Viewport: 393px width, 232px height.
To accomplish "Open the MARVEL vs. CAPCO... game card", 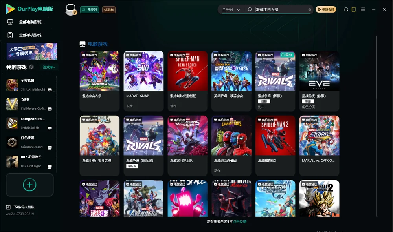I will 319,146.
